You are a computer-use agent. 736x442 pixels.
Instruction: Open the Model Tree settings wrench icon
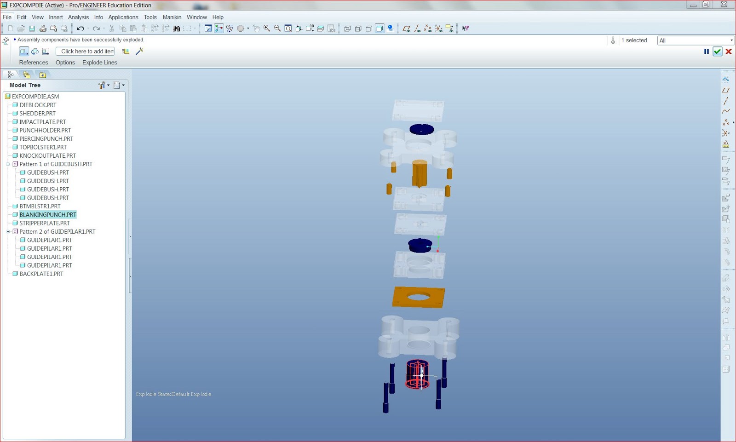[102, 85]
